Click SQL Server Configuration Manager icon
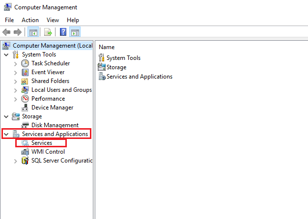This screenshot has height=219, width=308. [25, 161]
